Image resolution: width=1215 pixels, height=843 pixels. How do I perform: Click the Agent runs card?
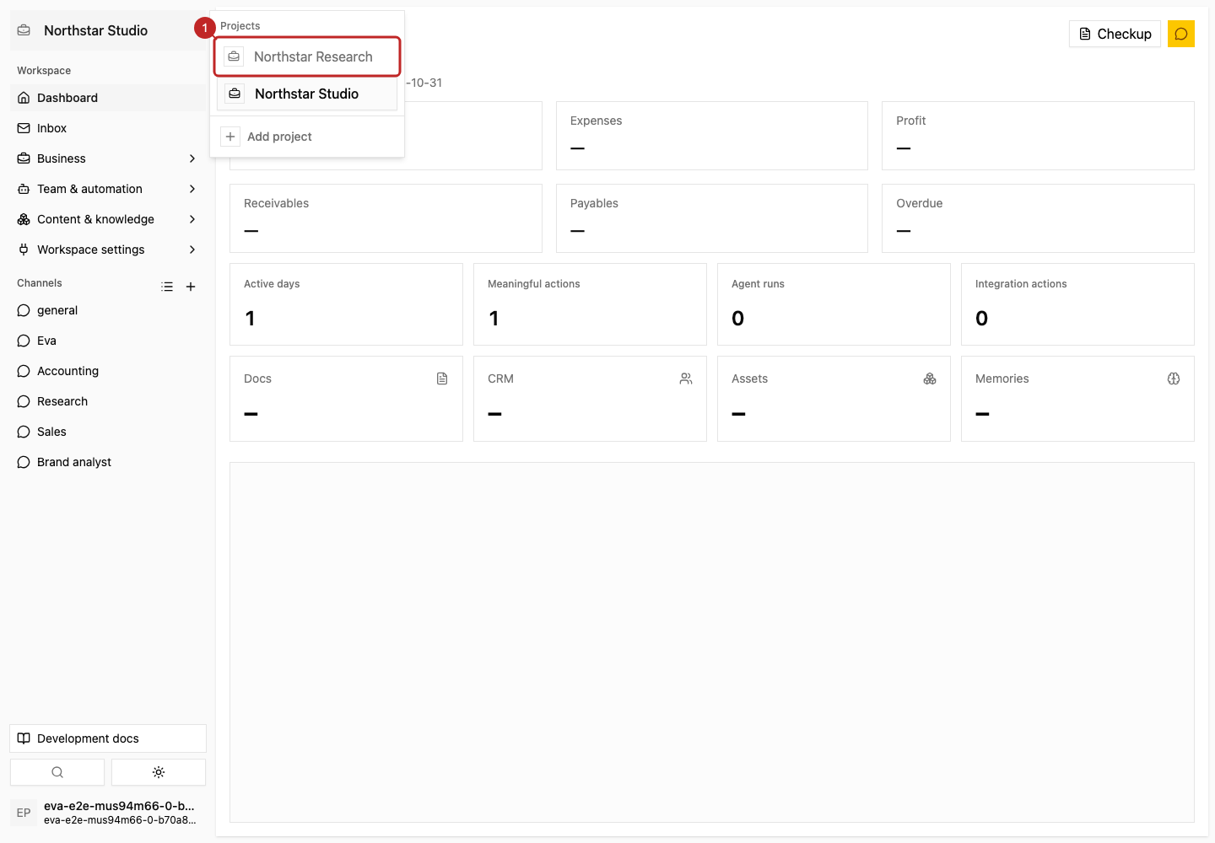(x=834, y=304)
